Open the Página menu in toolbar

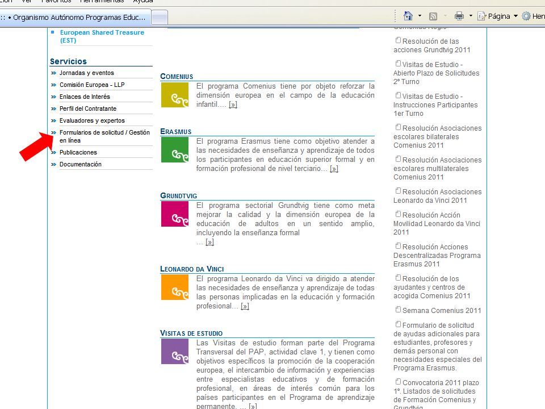click(498, 16)
